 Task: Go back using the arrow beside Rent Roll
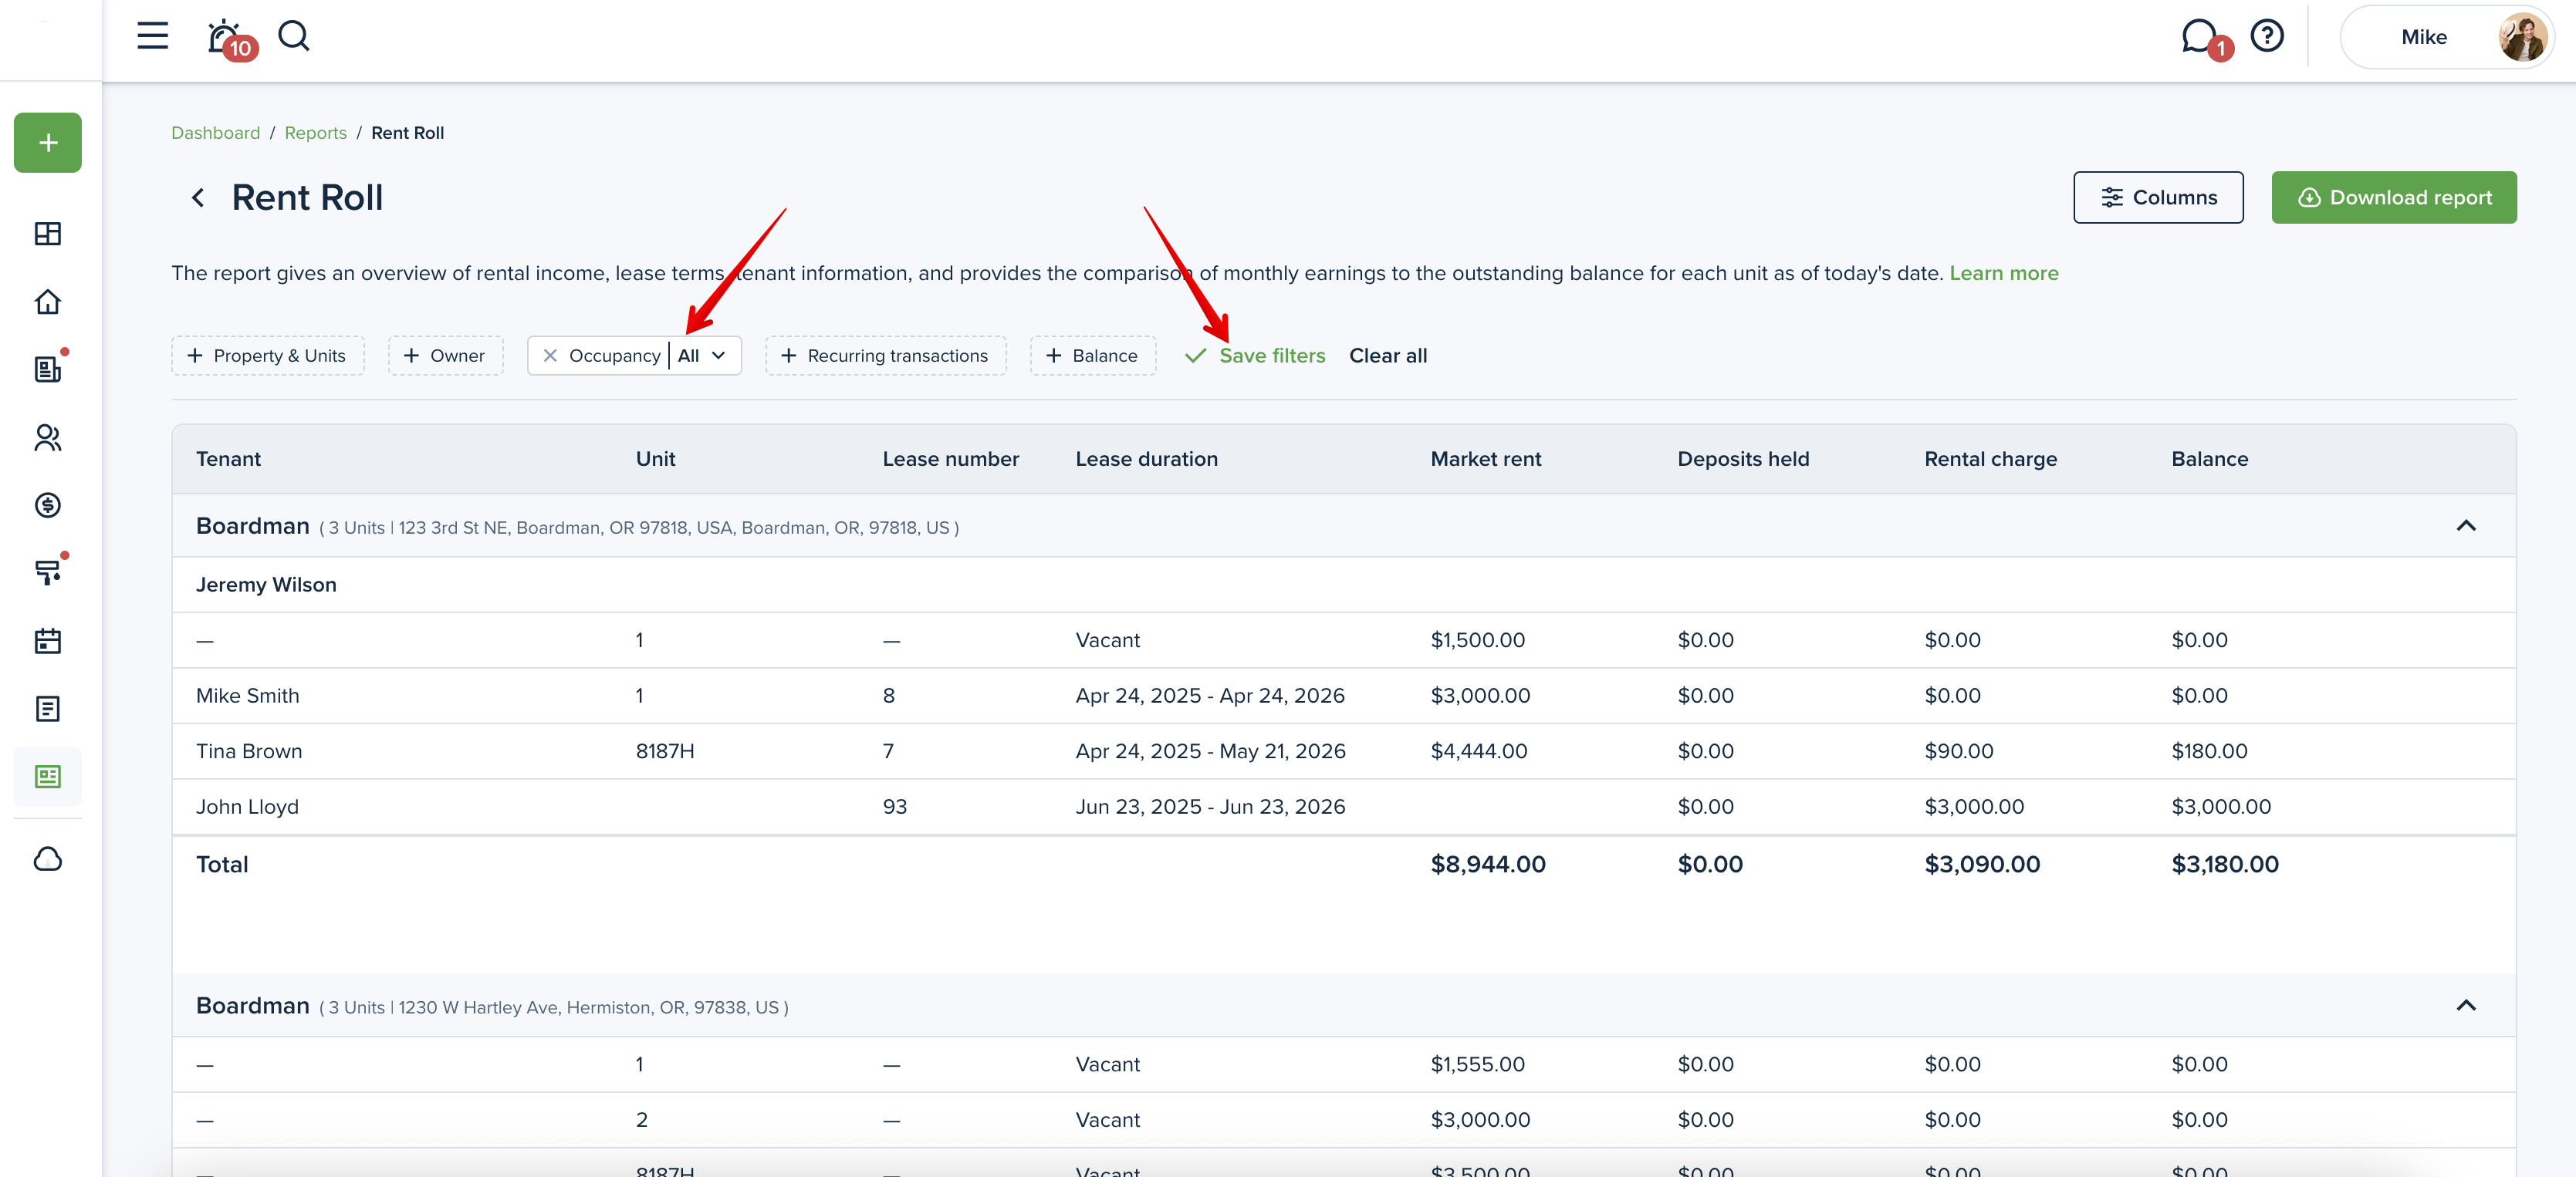pos(198,197)
